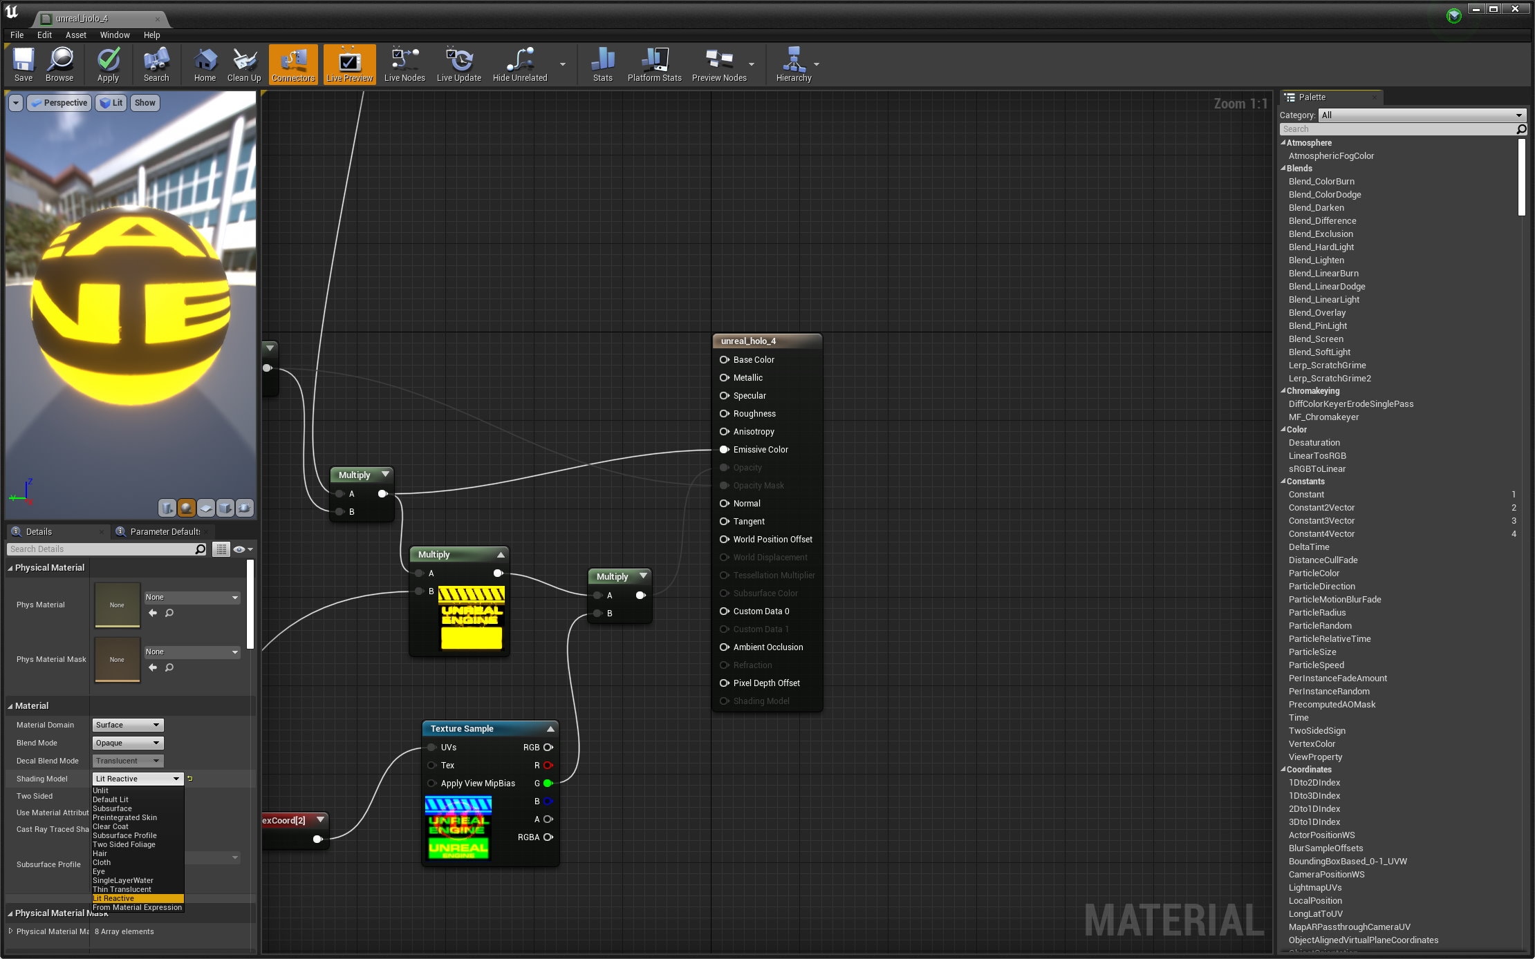Set preview mesh to plane shape
1535x959 pixels.
(x=206, y=509)
